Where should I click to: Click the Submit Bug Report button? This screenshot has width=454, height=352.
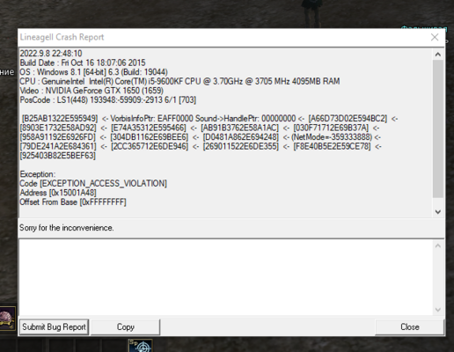[54, 326]
